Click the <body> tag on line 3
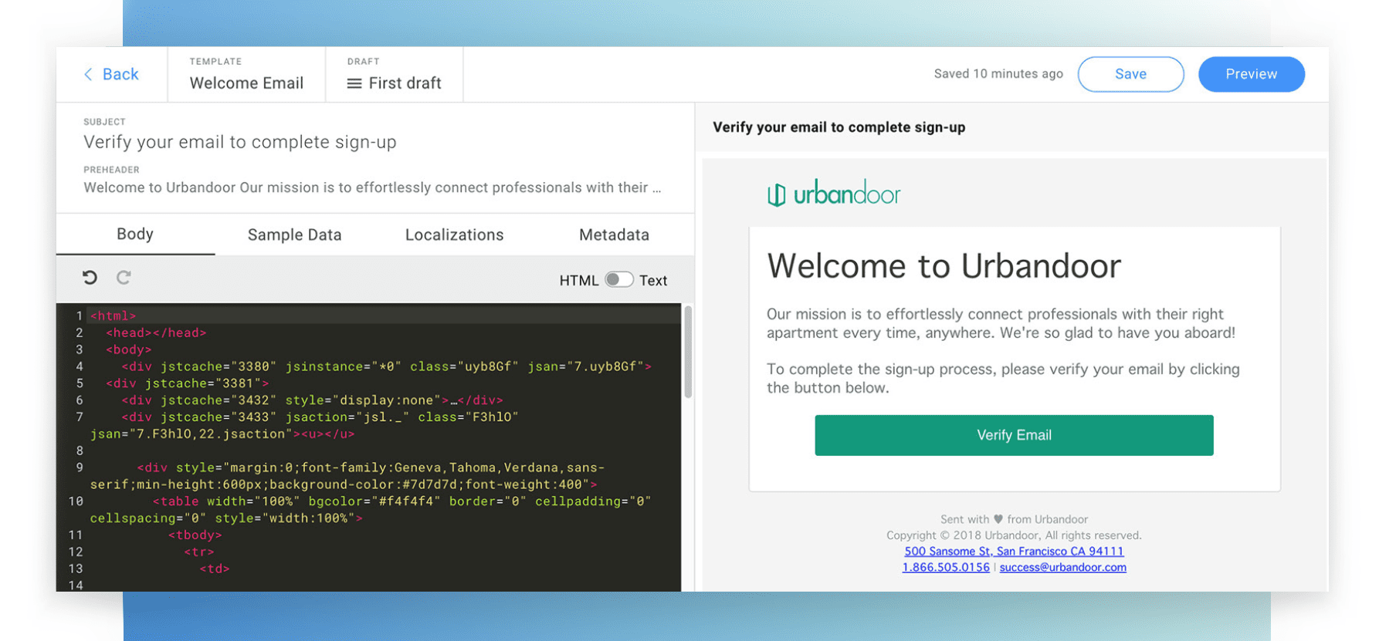 (x=128, y=349)
